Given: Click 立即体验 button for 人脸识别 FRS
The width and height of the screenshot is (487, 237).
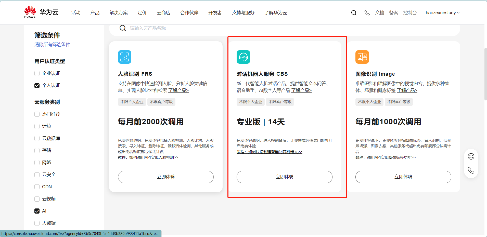Looking at the screenshot, I should point(166,177).
